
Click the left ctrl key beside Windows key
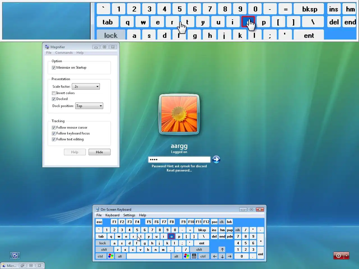click(100, 256)
